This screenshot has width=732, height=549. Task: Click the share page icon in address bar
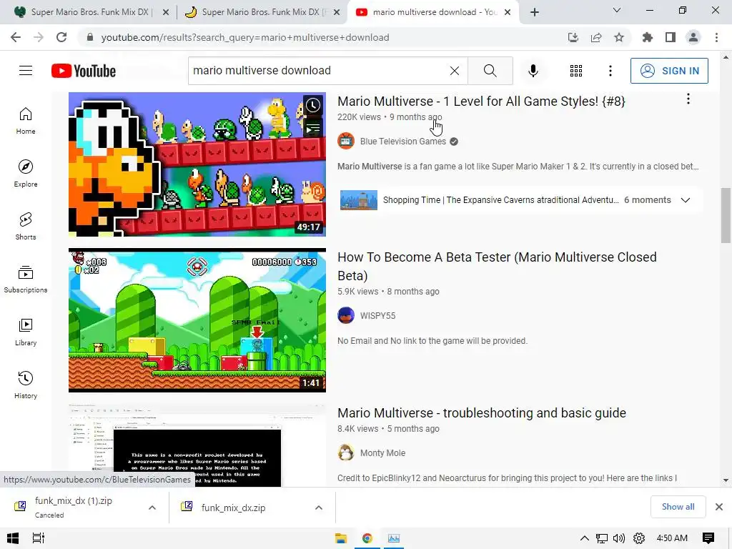click(x=596, y=37)
